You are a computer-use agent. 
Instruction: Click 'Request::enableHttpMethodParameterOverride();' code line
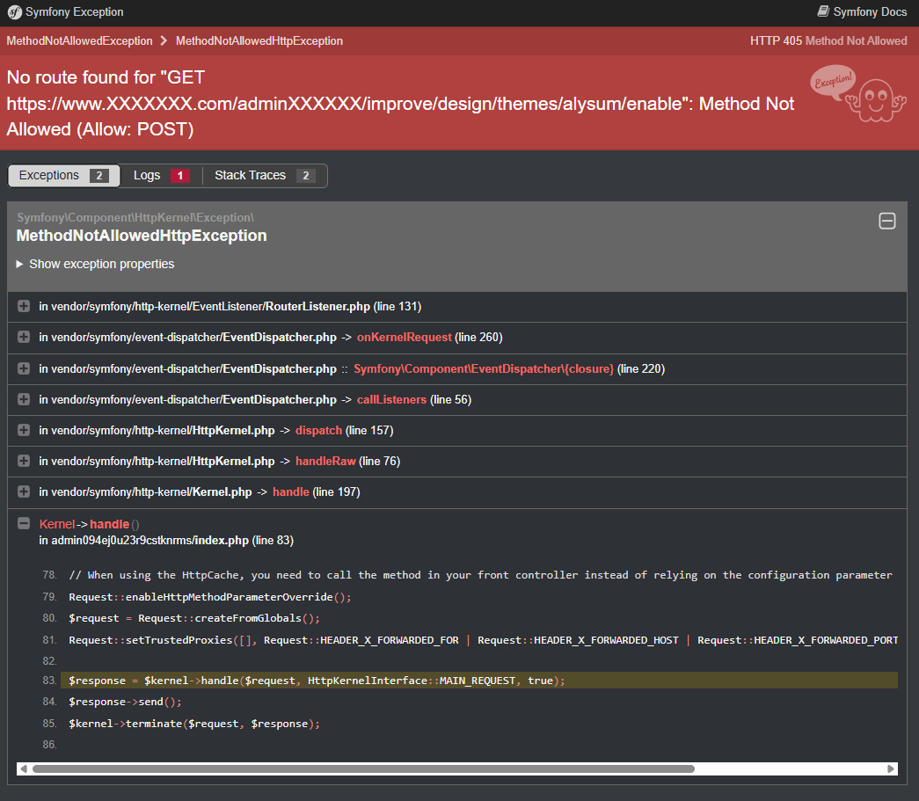coord(210,597)
